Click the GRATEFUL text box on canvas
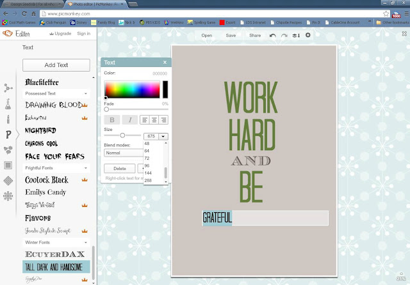This screenshot has height=285, width=410. click(x=265, y=218)
